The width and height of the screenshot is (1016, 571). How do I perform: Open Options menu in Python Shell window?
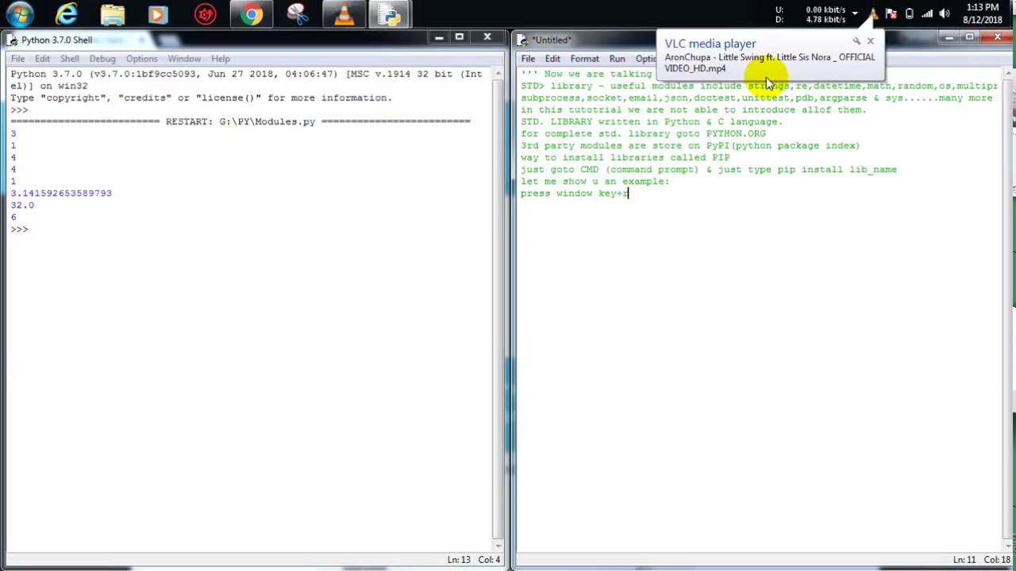tap(141, 59)
